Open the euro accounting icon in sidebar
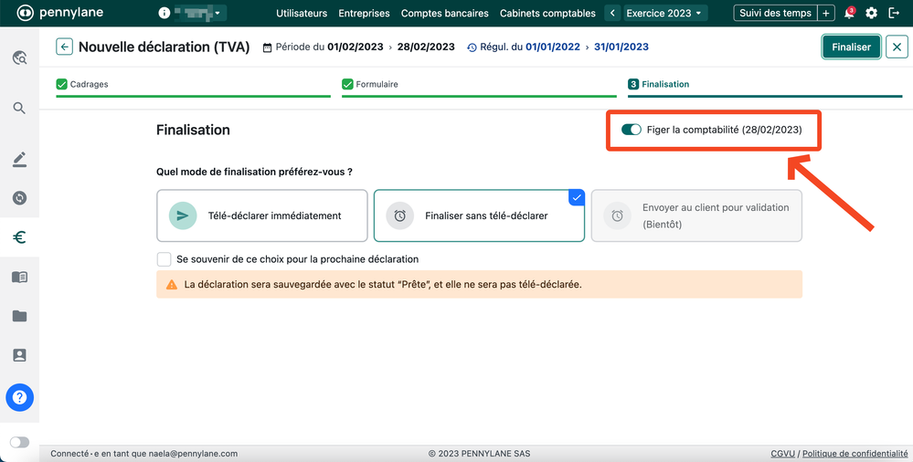 19,237
